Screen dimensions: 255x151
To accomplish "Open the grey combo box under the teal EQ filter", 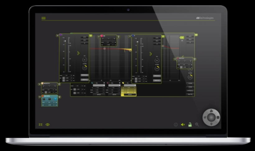I will [x=99, y=85].
